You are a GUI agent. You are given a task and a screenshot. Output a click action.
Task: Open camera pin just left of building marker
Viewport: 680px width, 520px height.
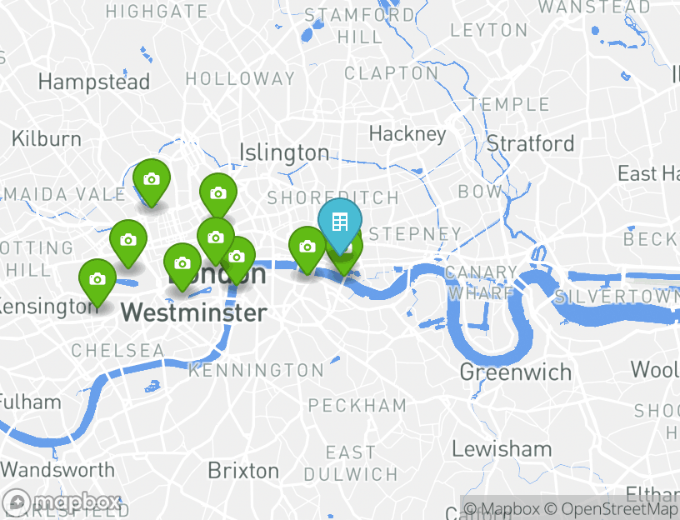point(307,247)
